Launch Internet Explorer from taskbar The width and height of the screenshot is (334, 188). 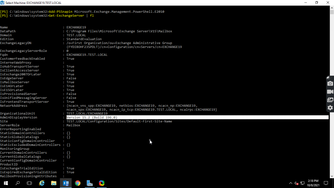pos(42,183)
